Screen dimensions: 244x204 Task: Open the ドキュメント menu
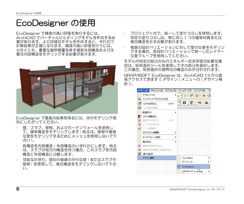157,90
